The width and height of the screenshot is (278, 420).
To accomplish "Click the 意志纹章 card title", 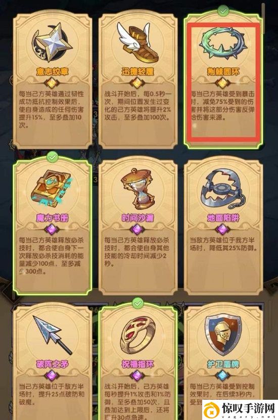I will click(52, 72).
